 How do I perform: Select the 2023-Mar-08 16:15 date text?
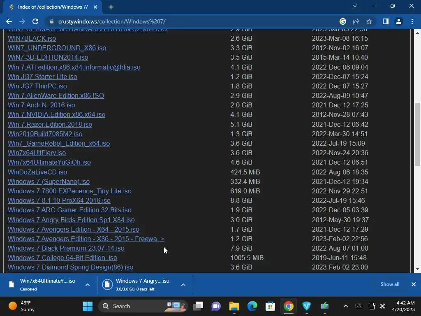pos(340,38)
